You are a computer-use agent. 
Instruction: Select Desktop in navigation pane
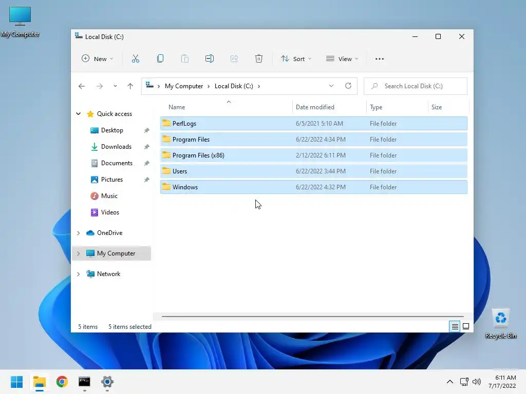(112, 130)
